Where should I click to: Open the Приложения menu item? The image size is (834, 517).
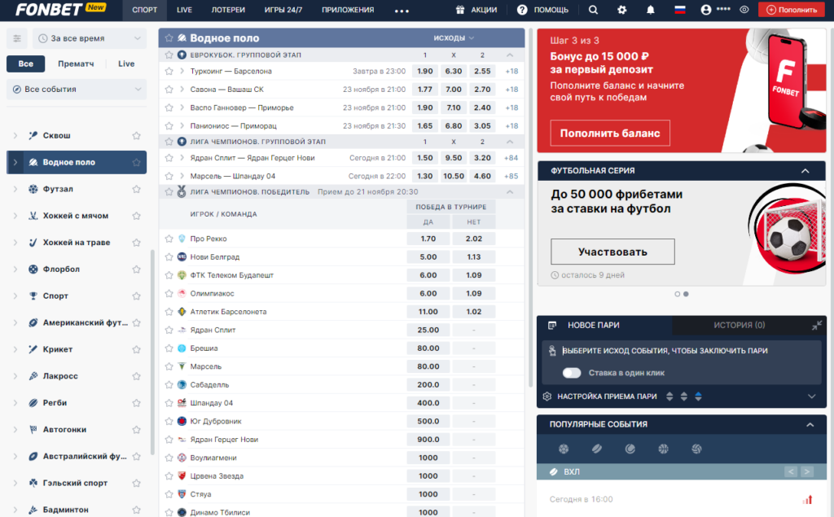pos(348,10)
